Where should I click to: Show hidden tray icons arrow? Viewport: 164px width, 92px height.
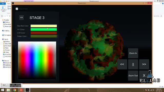[x=143, y=90]
